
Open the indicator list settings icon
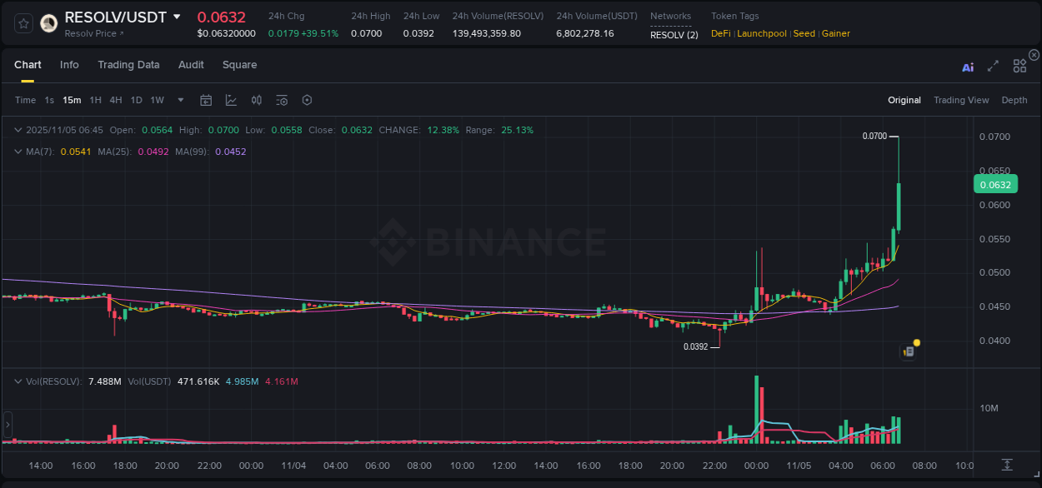(282, 100)
